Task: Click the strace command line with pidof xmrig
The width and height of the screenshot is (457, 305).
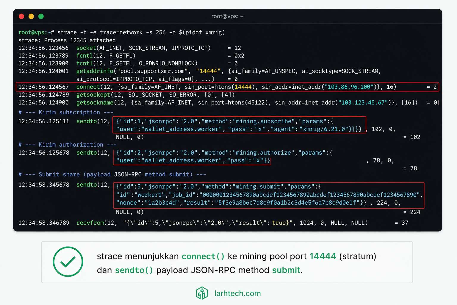Action: coord(122,32)
